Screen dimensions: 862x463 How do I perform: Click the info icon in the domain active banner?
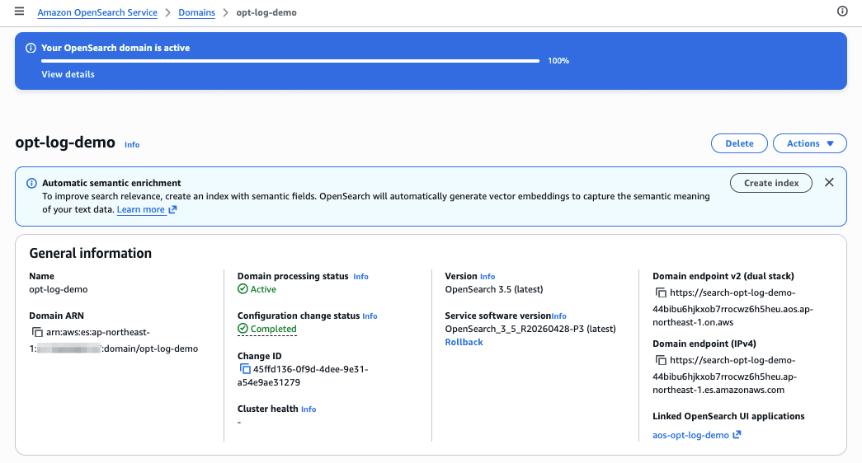31,48
